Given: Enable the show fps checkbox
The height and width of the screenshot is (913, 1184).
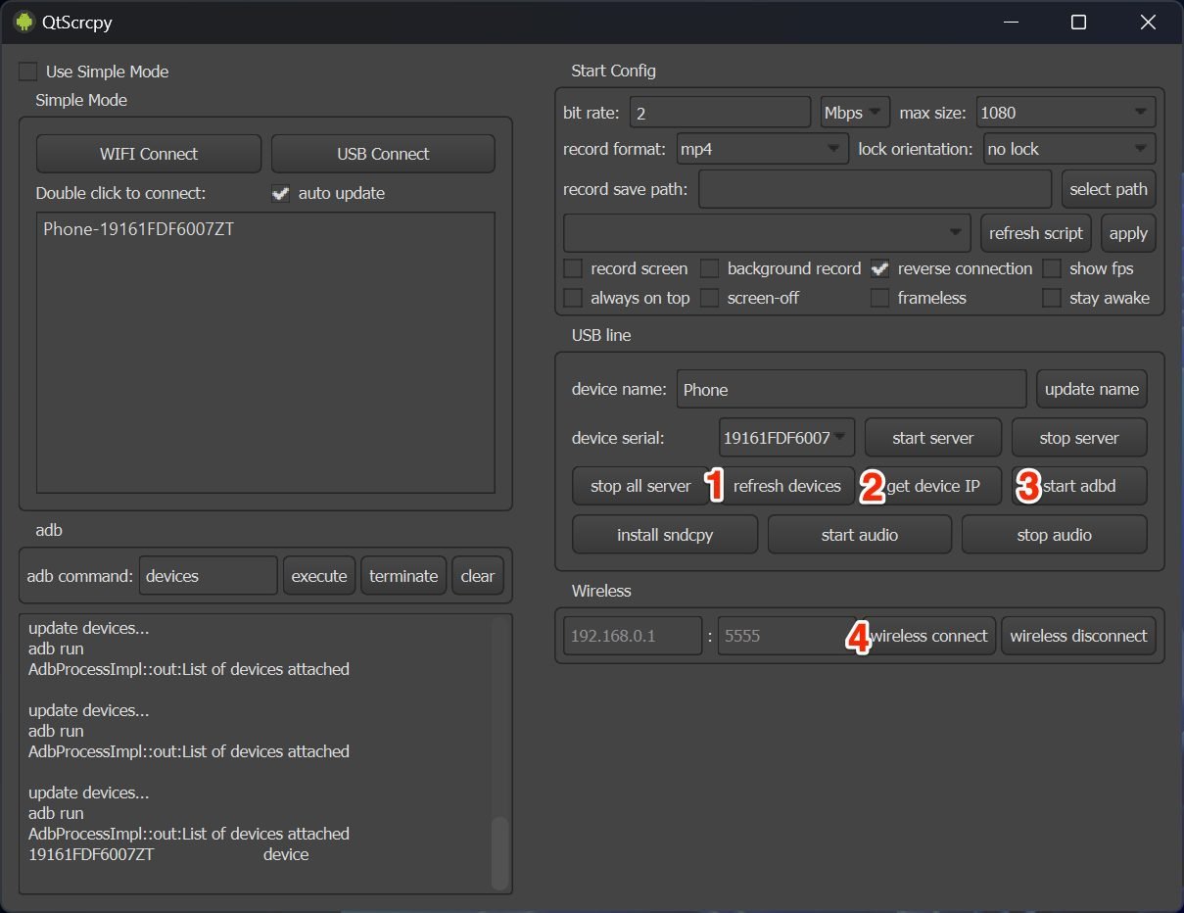Looking at the screenshot, I should [1052, 268].
